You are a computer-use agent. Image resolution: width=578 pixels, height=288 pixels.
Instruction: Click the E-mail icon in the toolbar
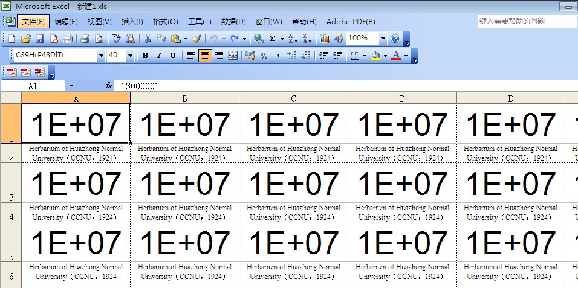coord(68,39)
